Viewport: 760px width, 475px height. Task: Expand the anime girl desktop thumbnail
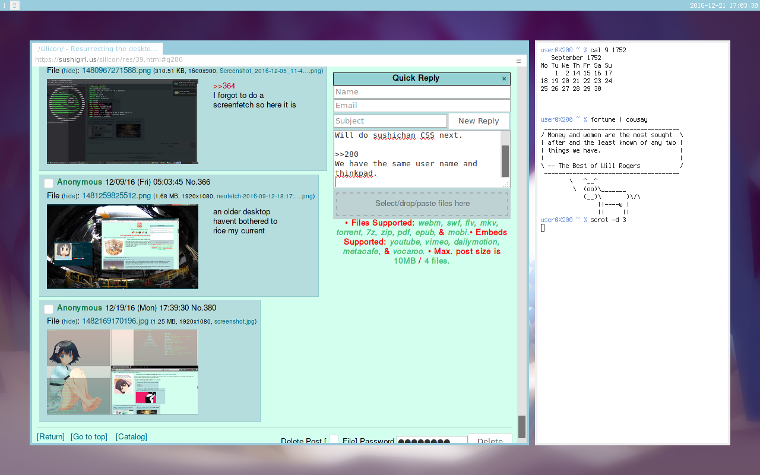[x=122, y=372]
